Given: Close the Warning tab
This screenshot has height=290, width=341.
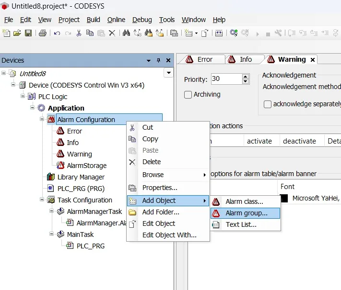Looking at the screenshot, I should [x=313, y=60].
